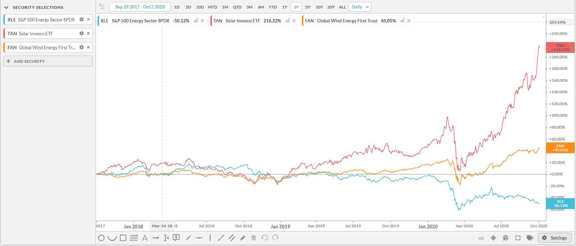The height and width of the screenshot is (246, 576).
Task: Click the red TAN price label
Action: point(560,48)
